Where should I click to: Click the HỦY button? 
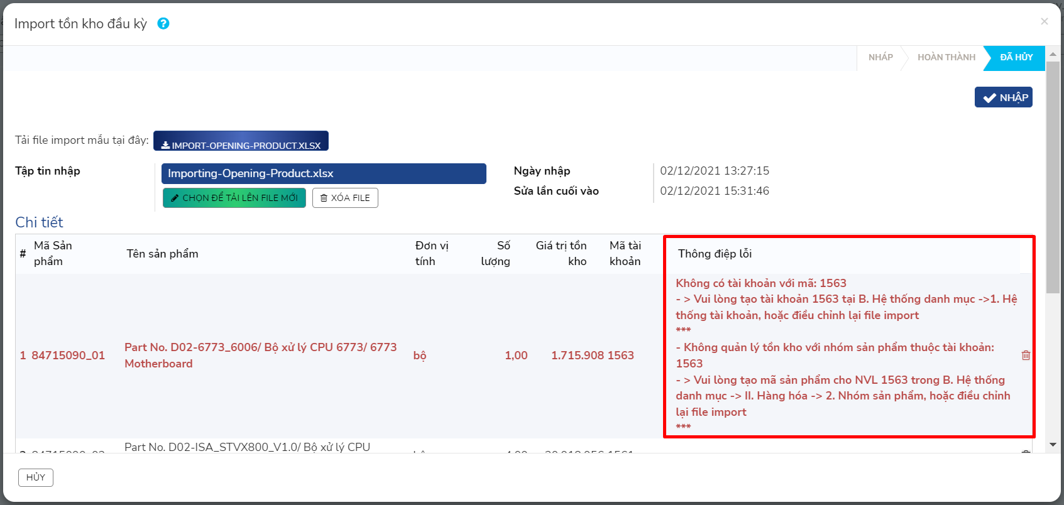(36, 477)
